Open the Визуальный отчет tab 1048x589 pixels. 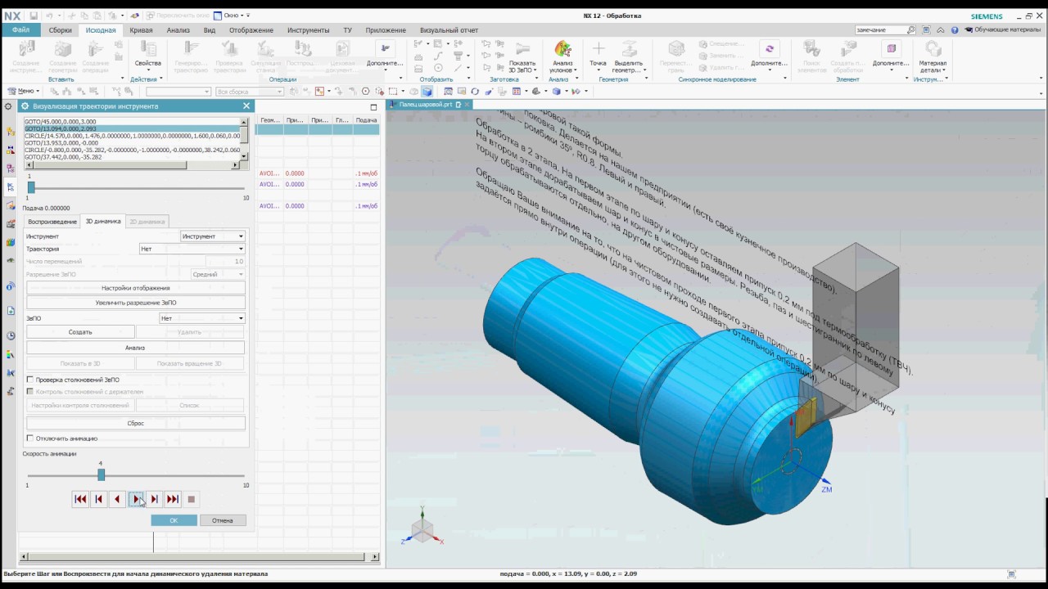coord(449,30)
